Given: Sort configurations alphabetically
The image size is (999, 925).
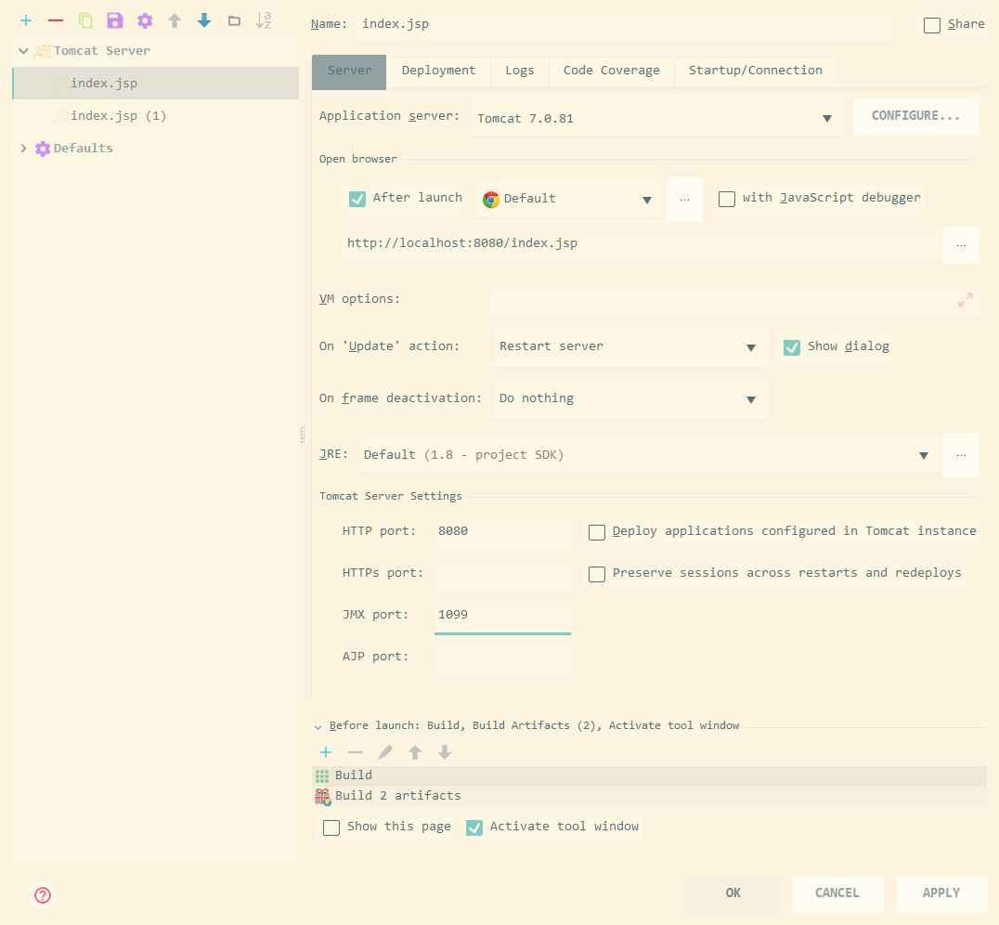Looking at the screenshot, I should point(263,20).
